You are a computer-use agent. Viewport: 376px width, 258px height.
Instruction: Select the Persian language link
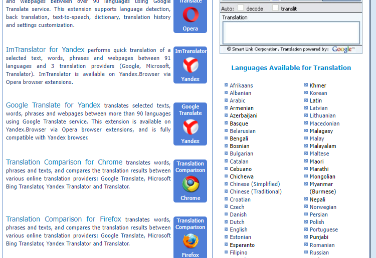coord(318,214)
